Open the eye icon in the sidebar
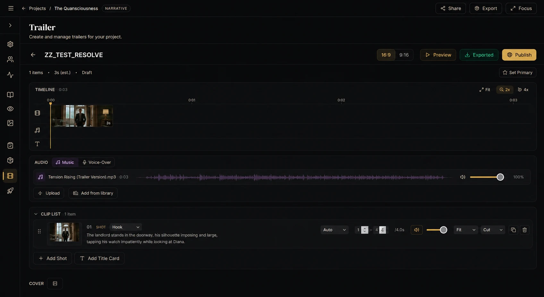The image size is (544, 297). click(10, 109)
